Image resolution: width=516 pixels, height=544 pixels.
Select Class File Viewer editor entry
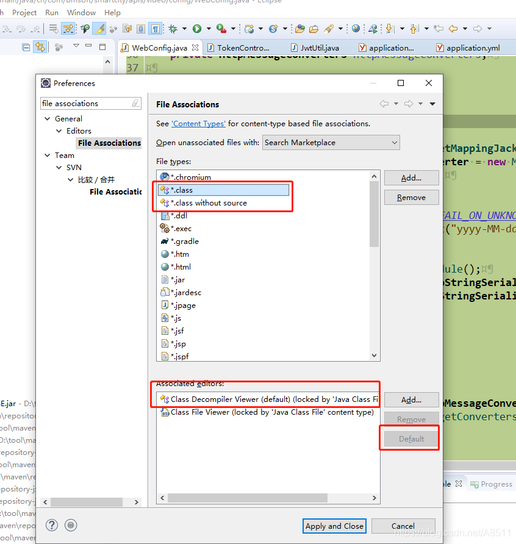[267, 412]
